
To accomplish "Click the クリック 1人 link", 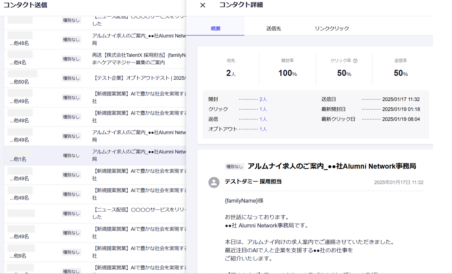I will tap(263, 109).
